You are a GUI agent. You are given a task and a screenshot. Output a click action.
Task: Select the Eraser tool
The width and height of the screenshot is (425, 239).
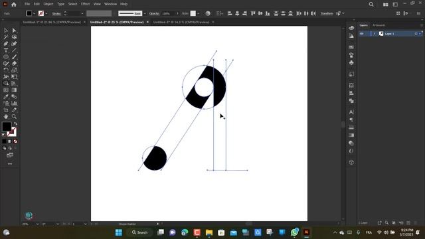(14, 64)
